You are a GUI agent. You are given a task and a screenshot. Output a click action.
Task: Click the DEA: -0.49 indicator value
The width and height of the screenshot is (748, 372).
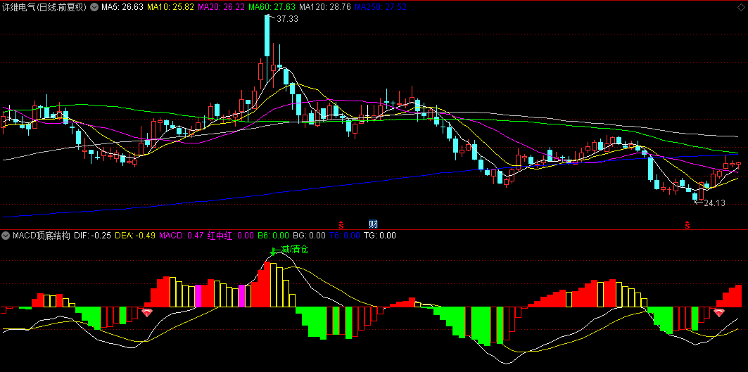click(x=135, y=235)
